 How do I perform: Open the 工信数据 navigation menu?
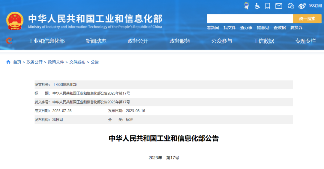pyautogui.click(x=263, y=41)
